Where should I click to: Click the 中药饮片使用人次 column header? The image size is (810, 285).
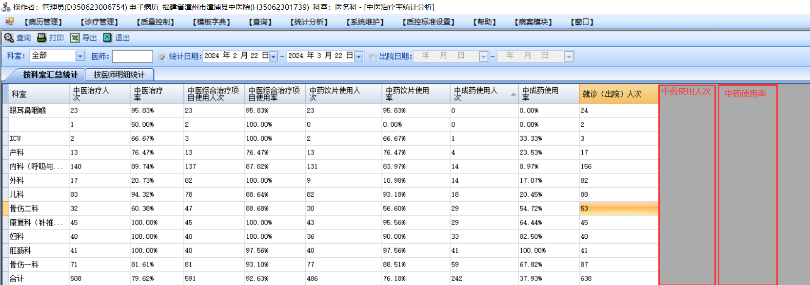[x=344, y=94]
